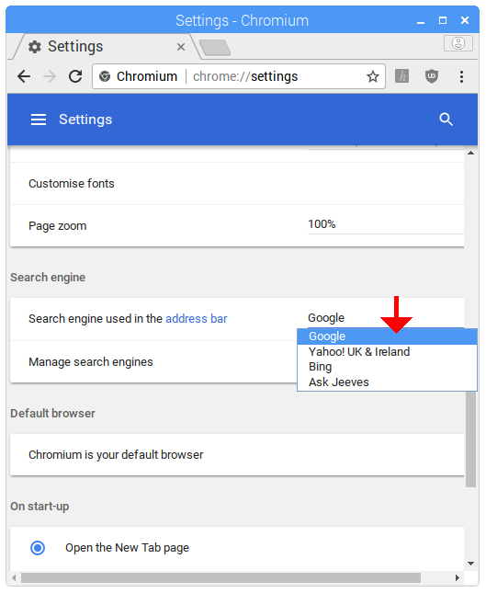Open the 'h' extension icon

pos(401,76)
